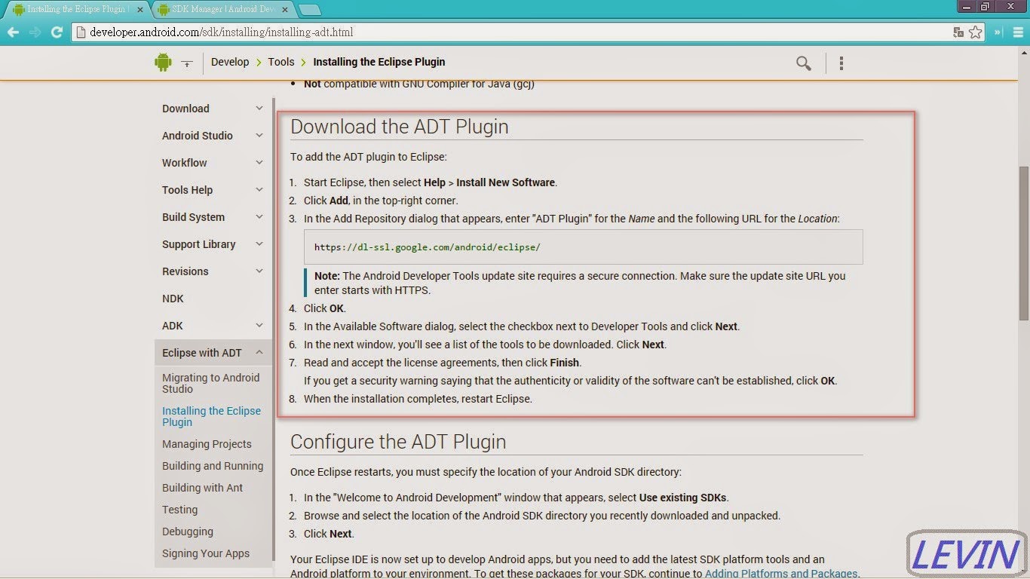Click the Android Studio sidebar label
1030x579 pixels.
pyautogui.click(x=198, y=136)
